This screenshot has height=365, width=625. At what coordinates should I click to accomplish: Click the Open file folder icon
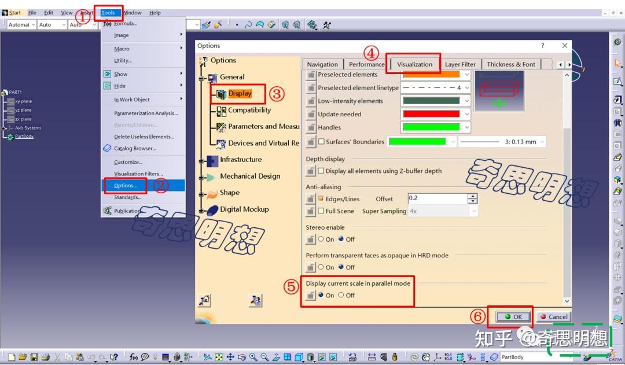click(23, 357)
